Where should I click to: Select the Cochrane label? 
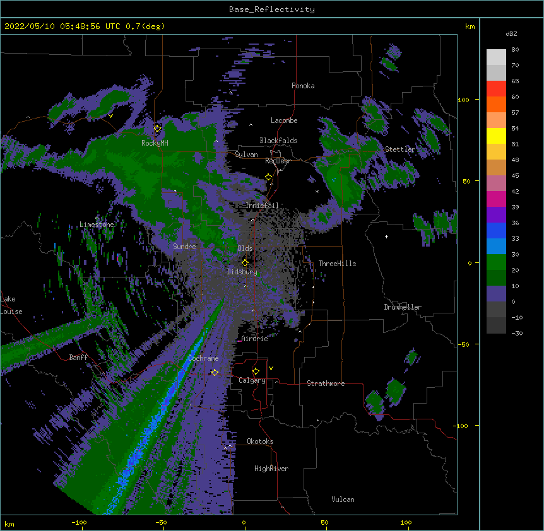pos(203,358)
